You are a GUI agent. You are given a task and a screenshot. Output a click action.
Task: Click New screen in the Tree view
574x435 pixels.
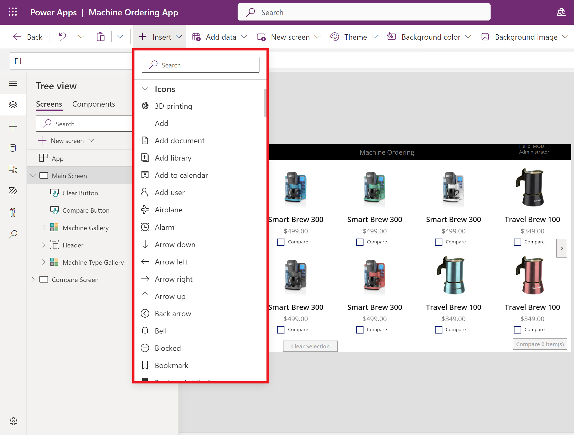coord(66,141)
